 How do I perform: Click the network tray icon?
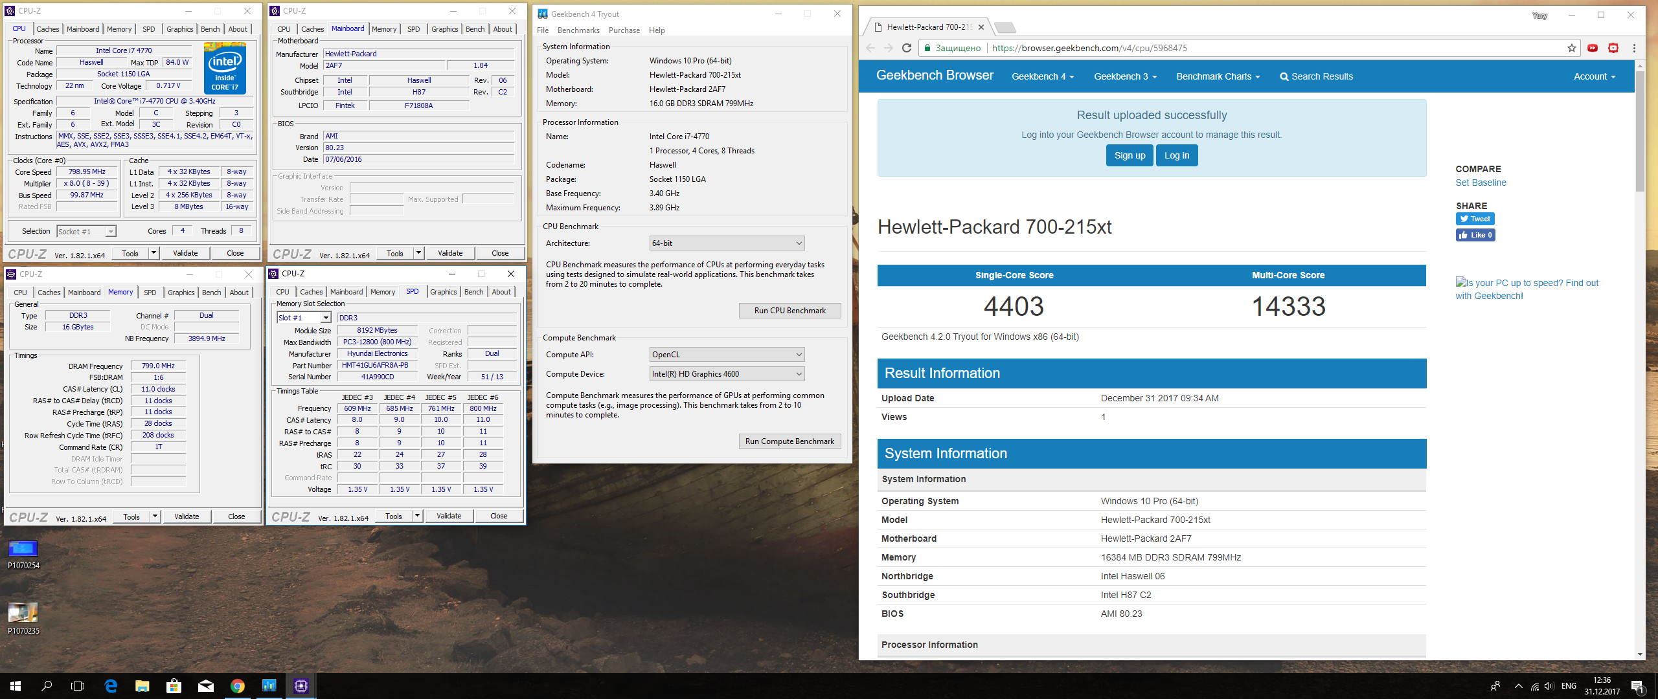pyautogui.click(x=1534, y=686)
